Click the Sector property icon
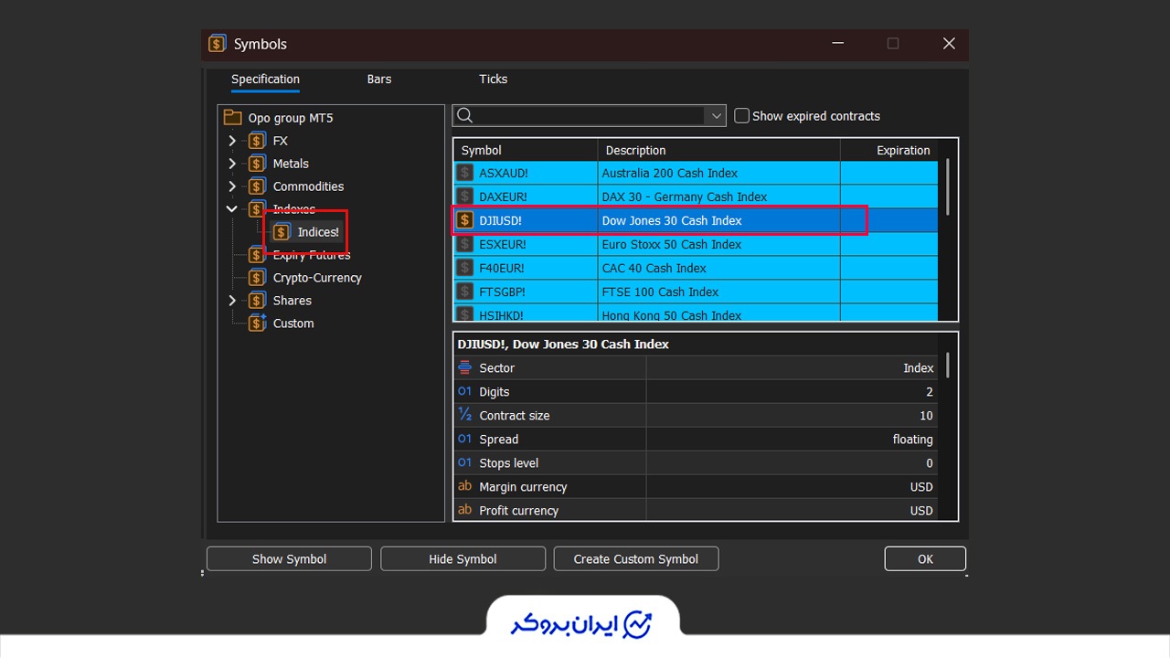Screen dimensions: 1170x658 pos(464,367)
